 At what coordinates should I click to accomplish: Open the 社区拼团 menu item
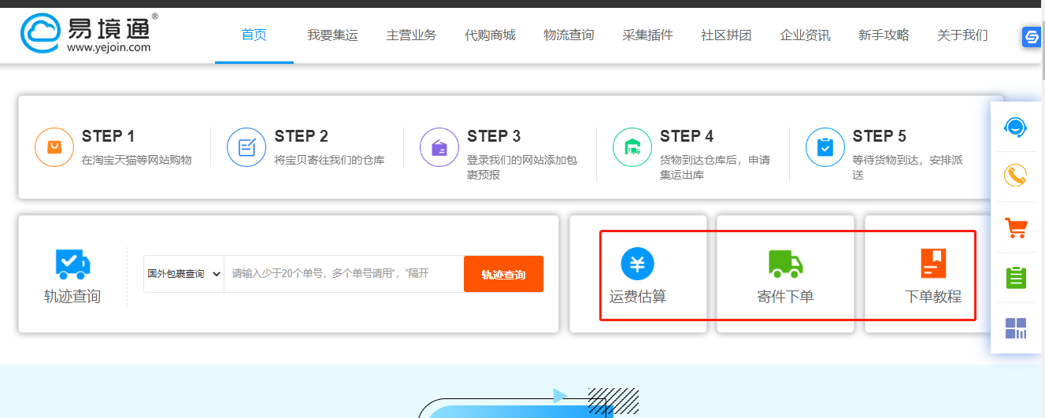[x=726, y=35]
